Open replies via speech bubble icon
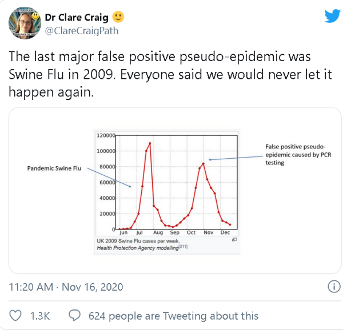This screenshot has height=330, width=343. 74,315
